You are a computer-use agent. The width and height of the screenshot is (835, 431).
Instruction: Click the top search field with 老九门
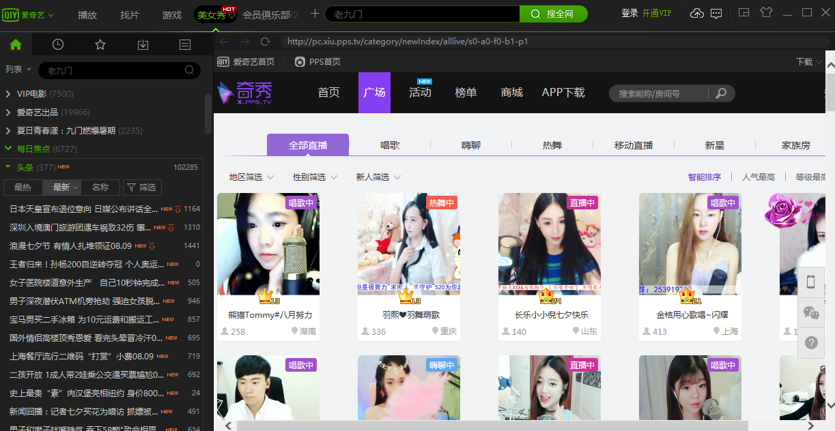pyautogui.click(x=421, y=14)
